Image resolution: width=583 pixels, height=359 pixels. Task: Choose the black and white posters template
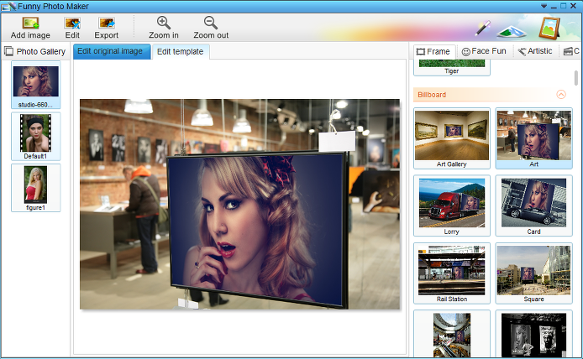tap(534, 334)
